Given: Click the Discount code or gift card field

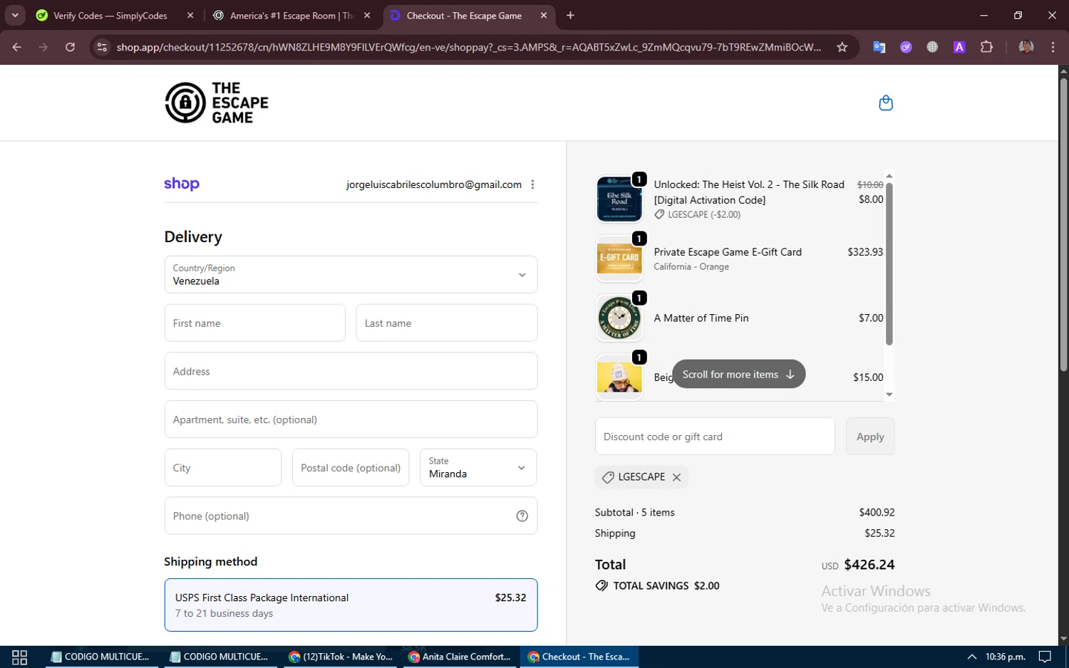Looking at the screenshot, I should (x=715, y=437).
